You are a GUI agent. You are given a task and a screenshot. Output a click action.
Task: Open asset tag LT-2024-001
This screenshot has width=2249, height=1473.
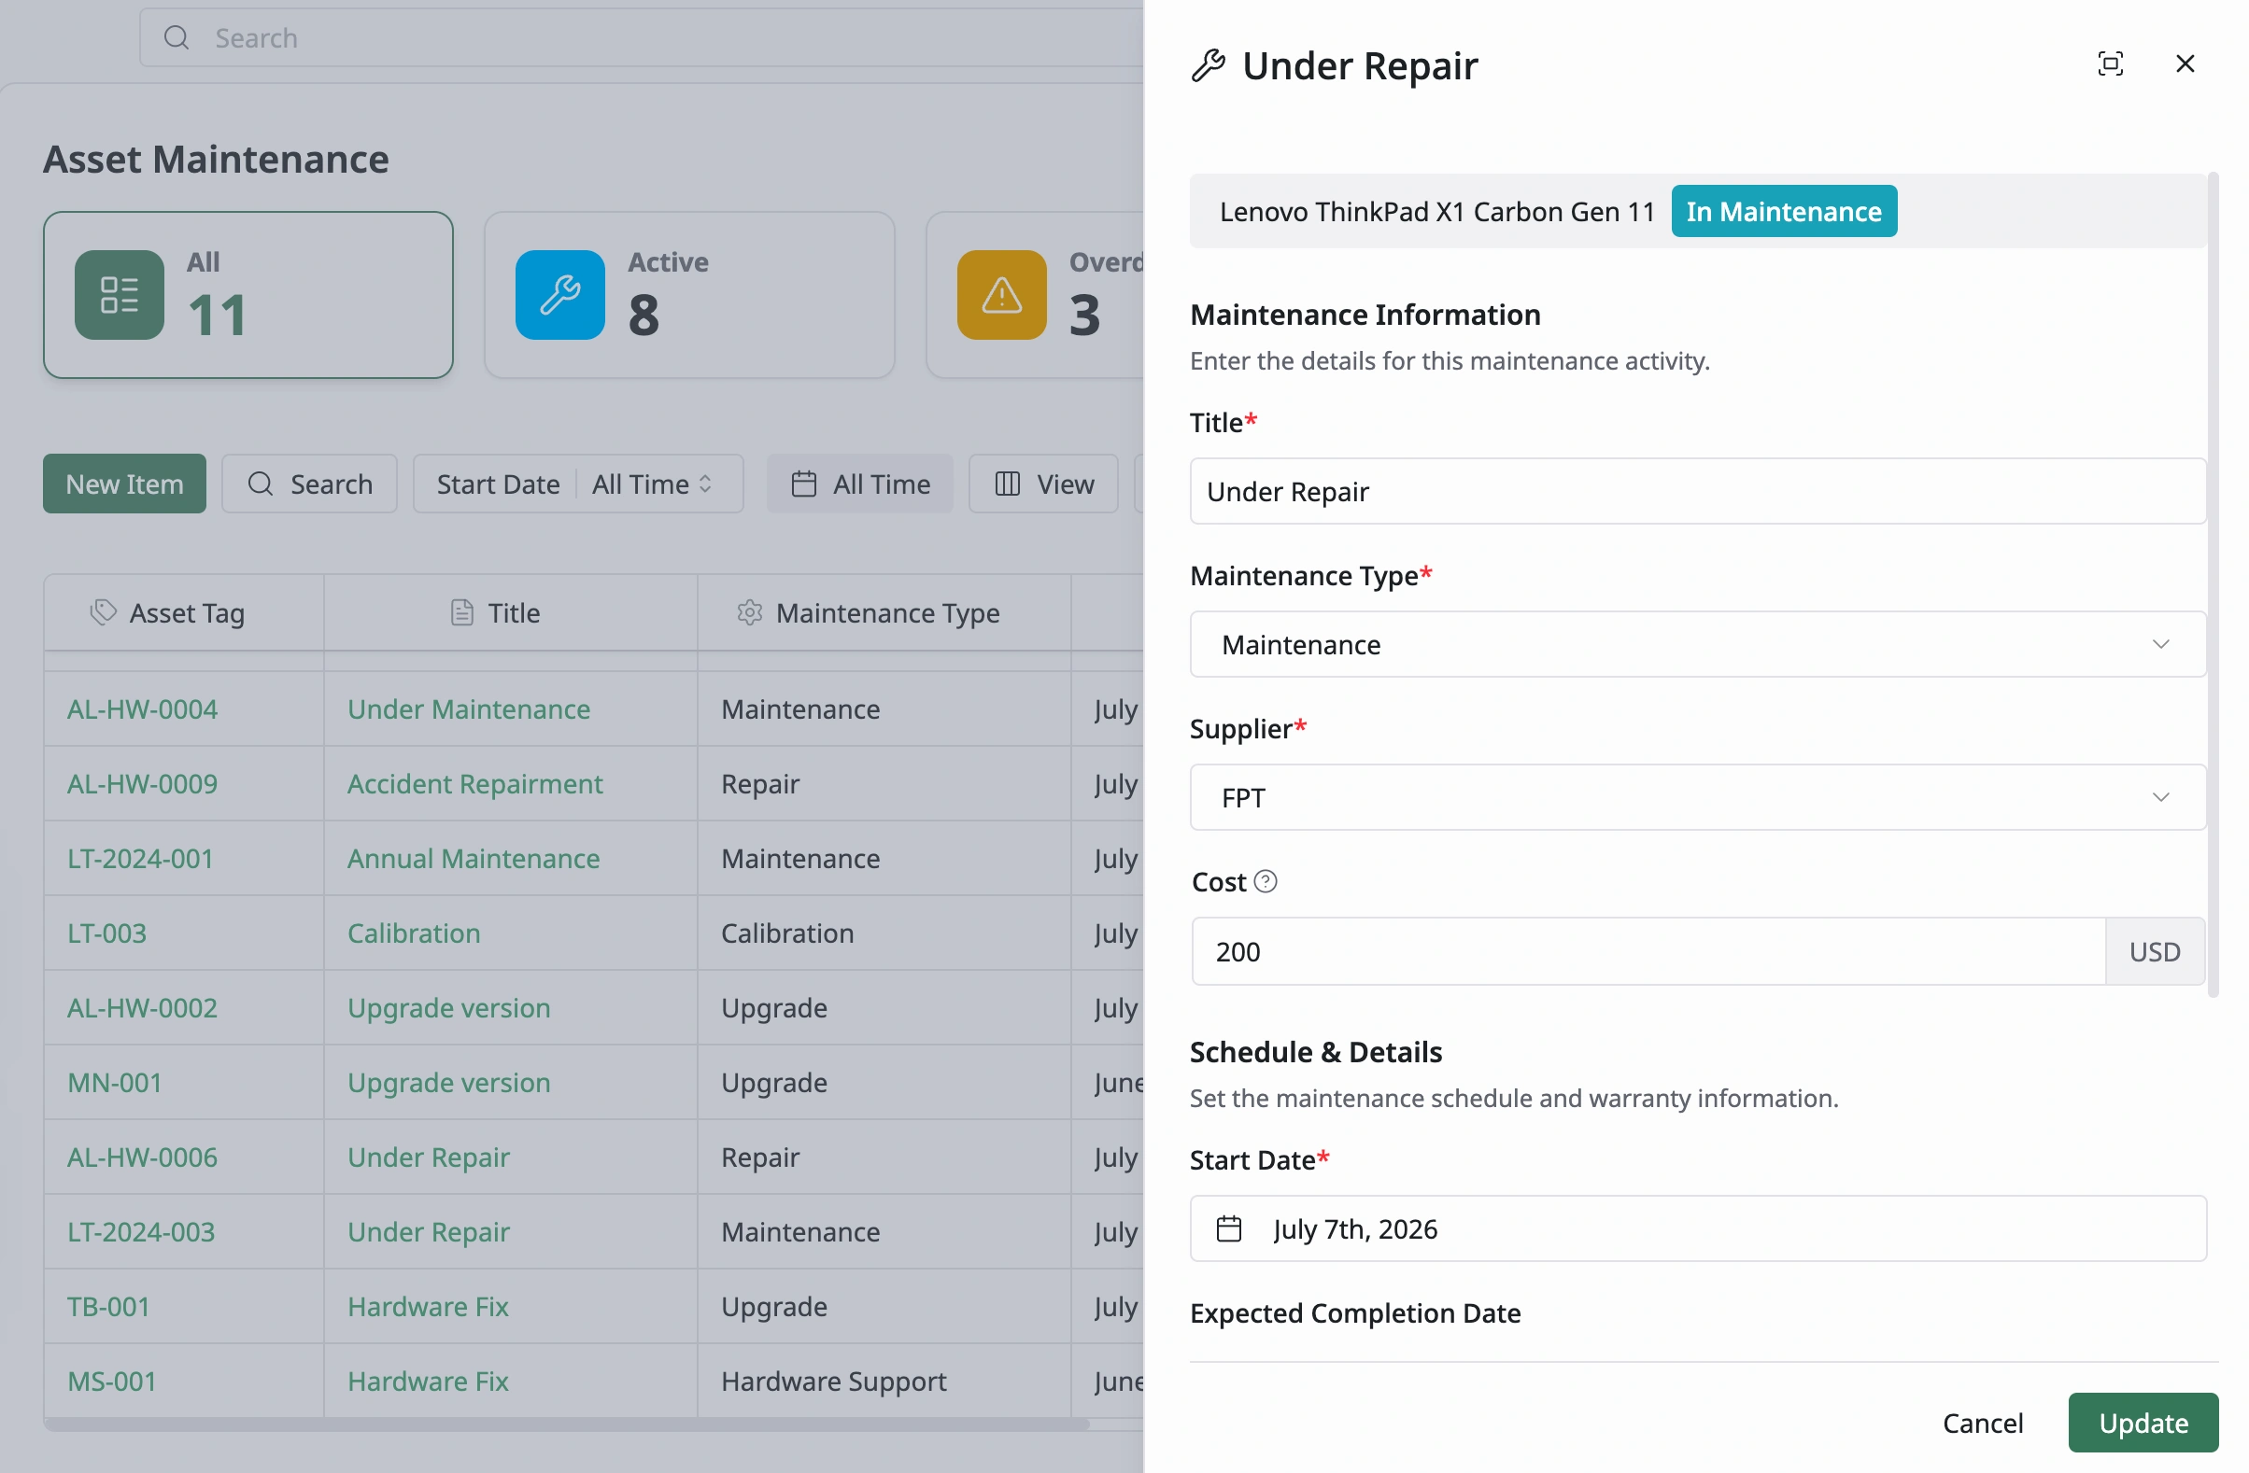point(140,858)
